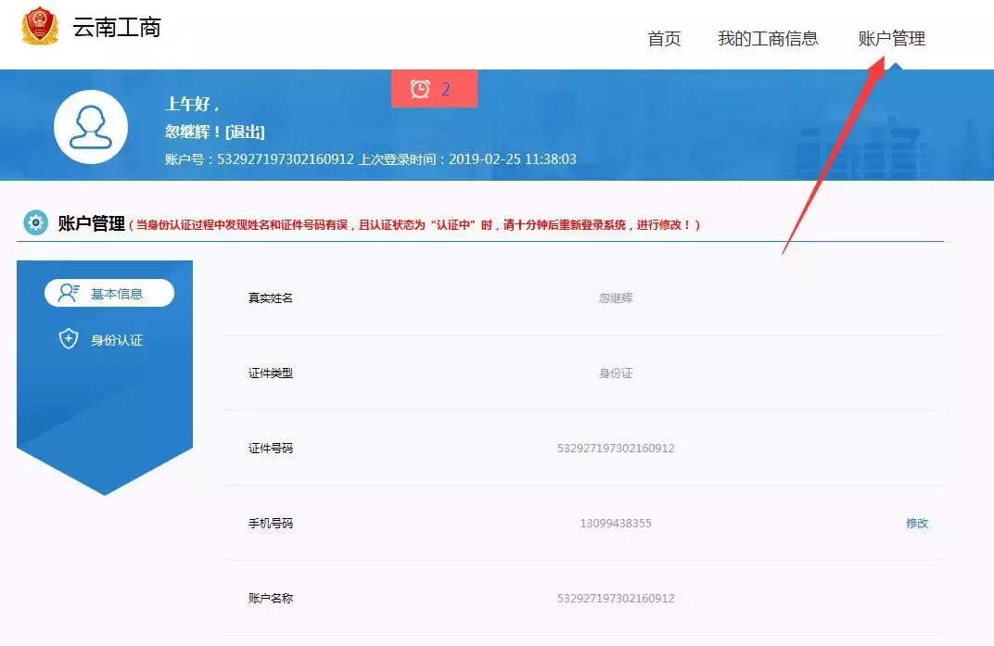Viewport: 994px width, 646px height.
Task: Click the 手机号码 field label
Action: [271, 523]
